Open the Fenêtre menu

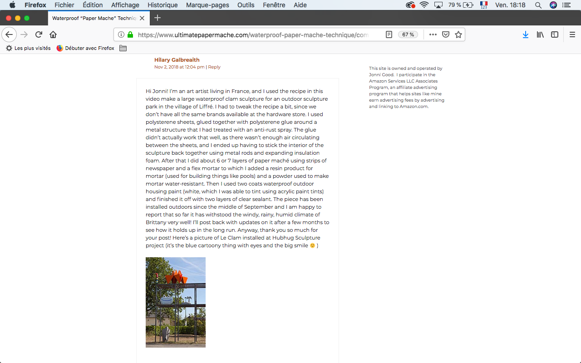click(x=274, y=5)
